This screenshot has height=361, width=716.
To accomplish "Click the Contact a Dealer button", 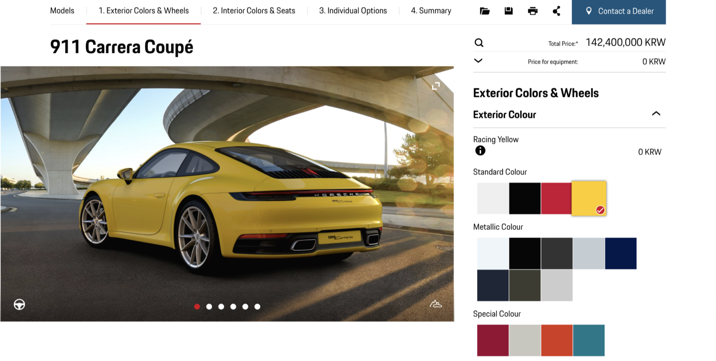I will pyautogui.click(x=619, y=12).
